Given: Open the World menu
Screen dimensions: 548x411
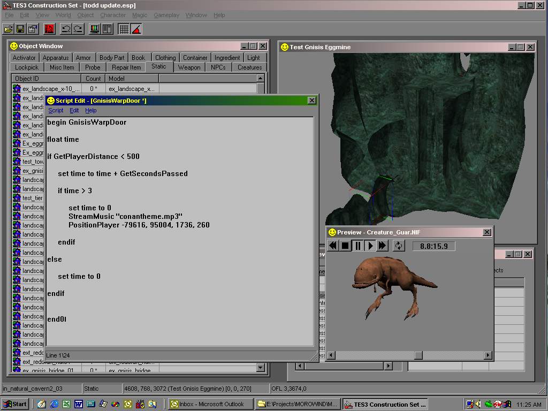Looking at the screenshot, I should pos(63,15).
